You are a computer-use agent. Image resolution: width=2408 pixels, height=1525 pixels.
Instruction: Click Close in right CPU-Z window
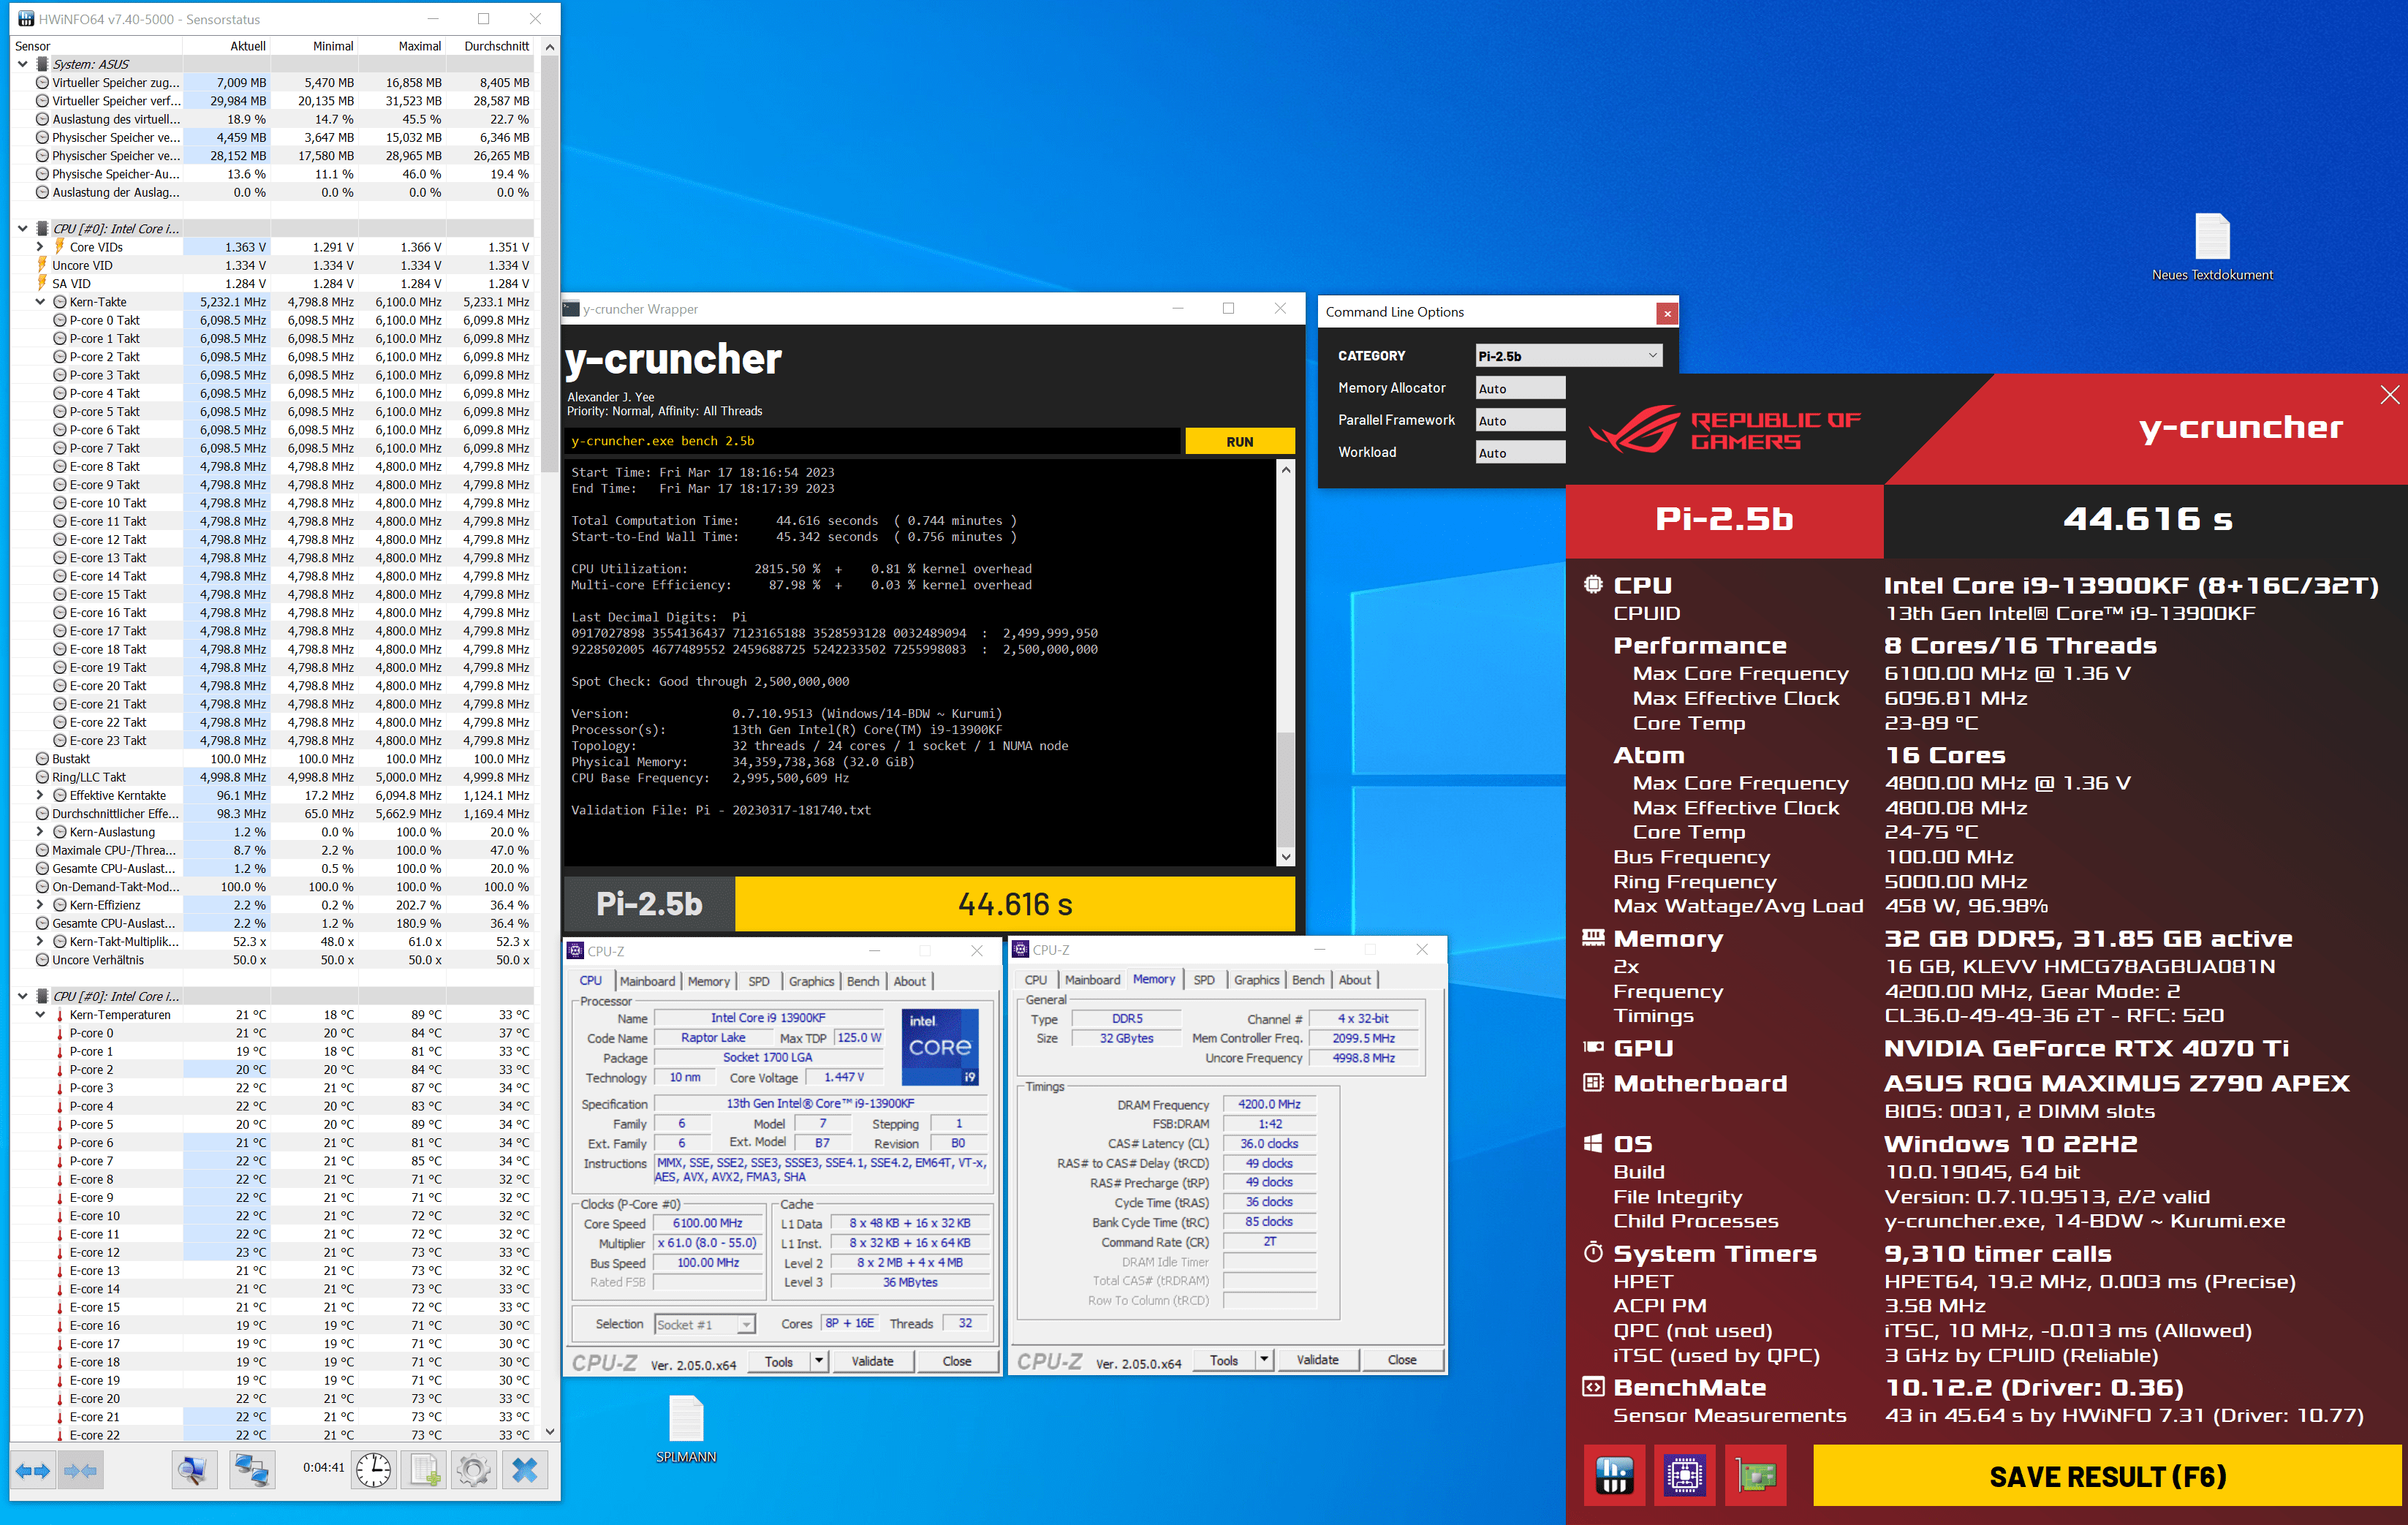[x=1402, y=1360]
